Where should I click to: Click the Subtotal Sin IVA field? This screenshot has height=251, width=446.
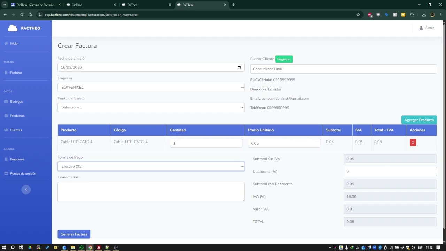coord(390,159)
